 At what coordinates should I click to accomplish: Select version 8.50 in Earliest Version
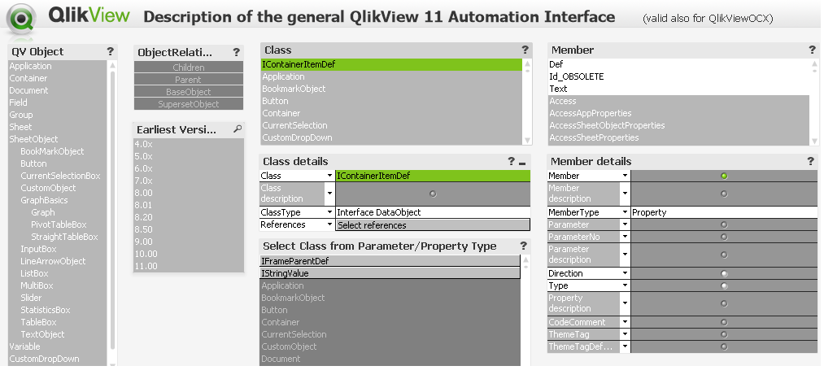point(189,229)
